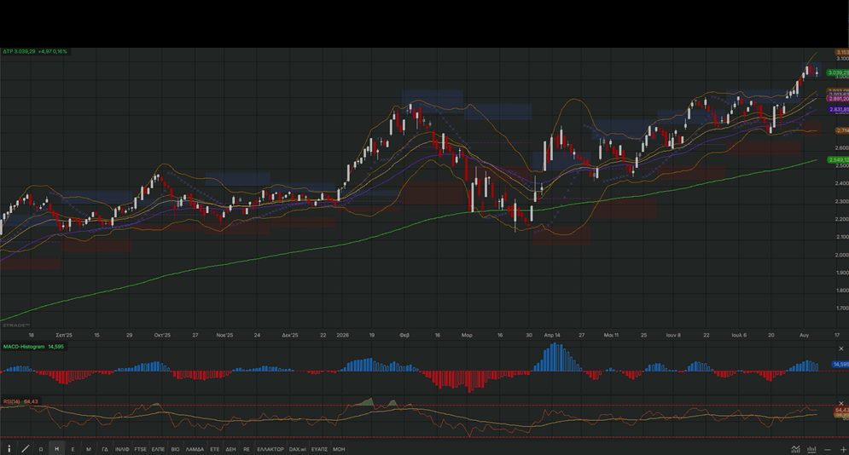The image size is (849, 455).
Task: Open the indicators chart icon
Action: (x=795, y=449)
